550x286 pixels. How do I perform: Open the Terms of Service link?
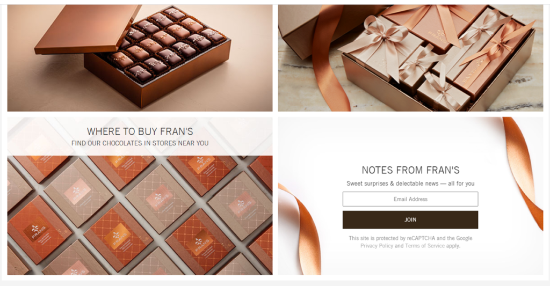point(425,246)
